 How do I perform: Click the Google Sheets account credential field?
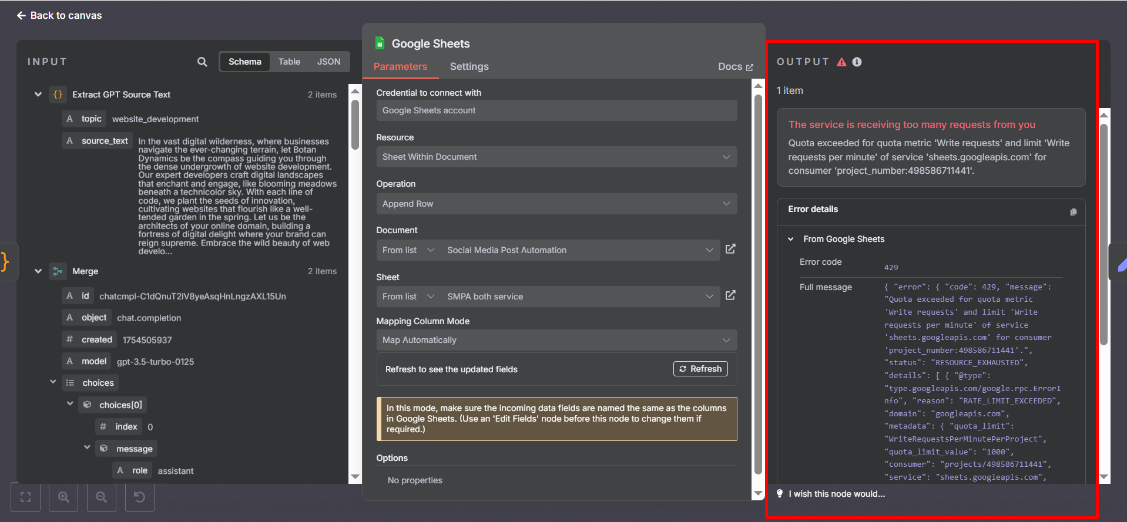click(556, 110)
